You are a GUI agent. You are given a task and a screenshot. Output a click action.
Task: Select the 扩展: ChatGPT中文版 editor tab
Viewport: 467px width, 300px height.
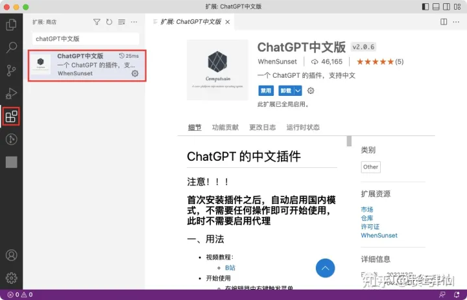[x=191, y=22]
